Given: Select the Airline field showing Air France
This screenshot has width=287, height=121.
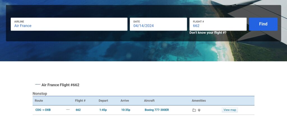Looking at the screenshot, I should 69,24.
